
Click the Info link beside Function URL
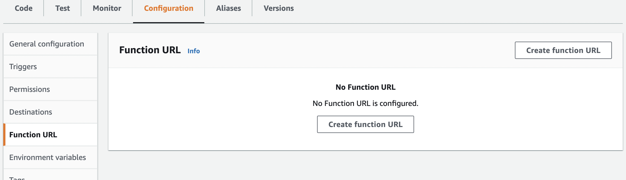(193, 51)
